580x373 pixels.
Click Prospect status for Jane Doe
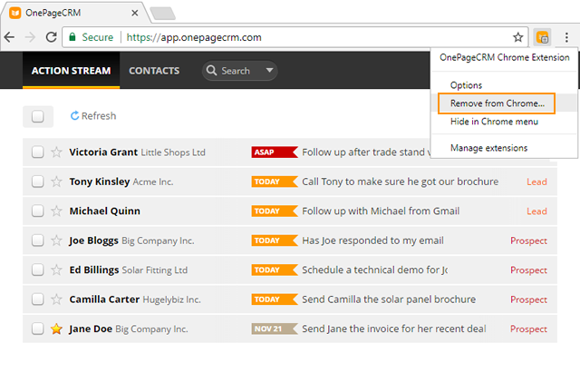pos(528,329)
